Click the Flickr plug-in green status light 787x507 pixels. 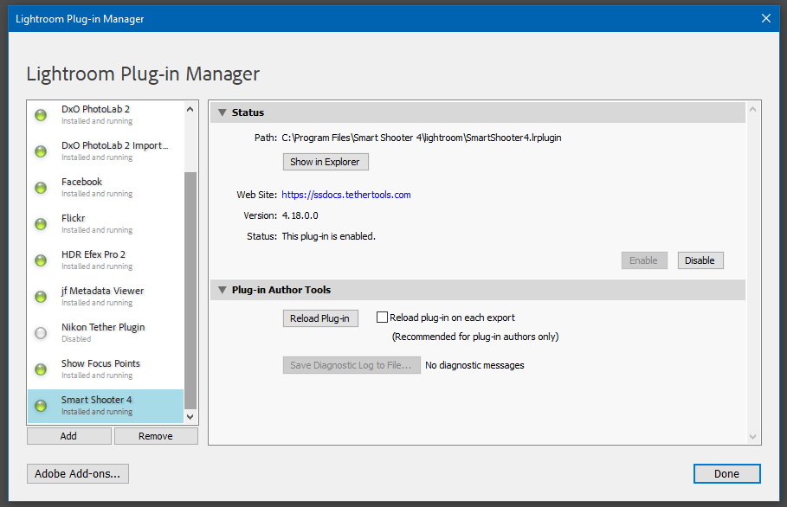[41, 224]
